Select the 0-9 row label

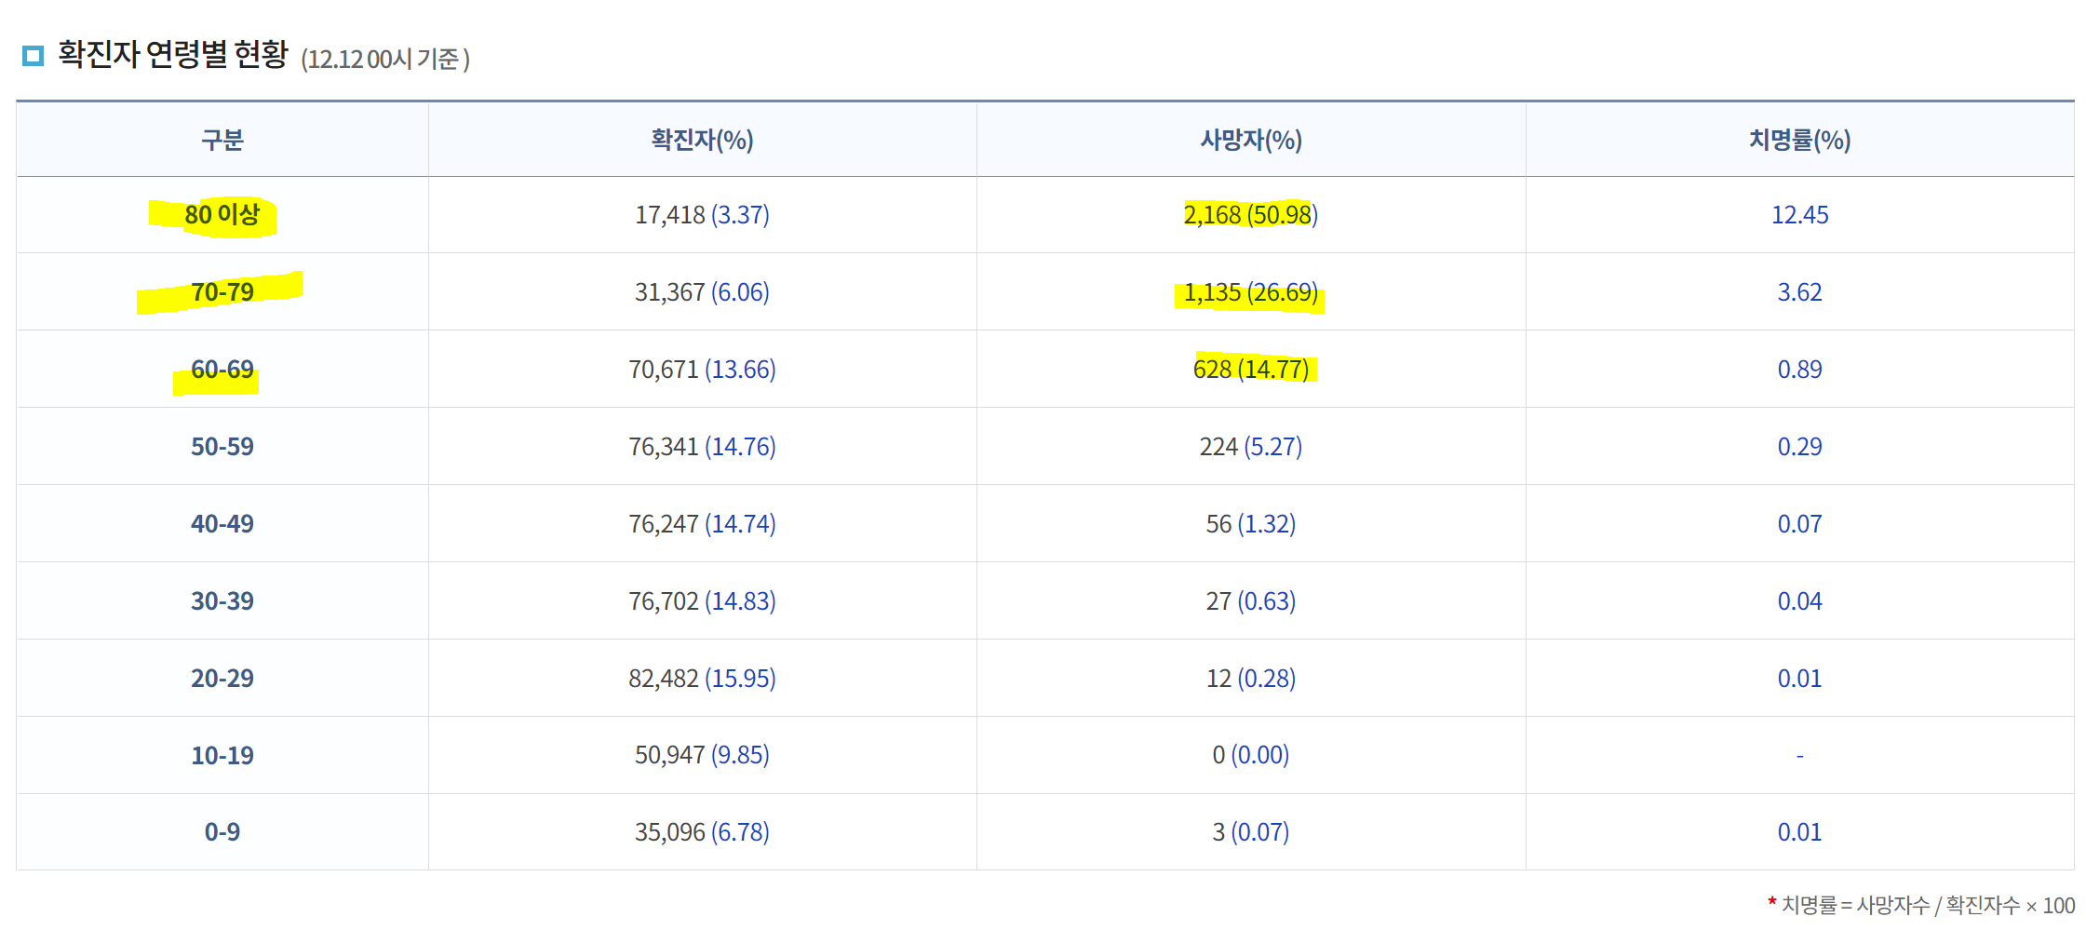(222, 832)
